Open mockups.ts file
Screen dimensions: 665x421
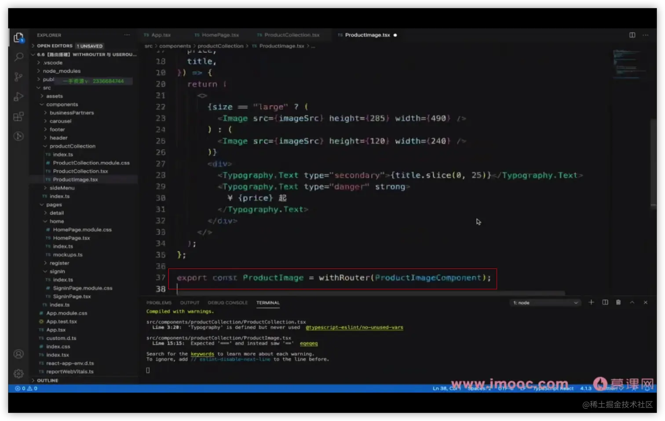68,255
